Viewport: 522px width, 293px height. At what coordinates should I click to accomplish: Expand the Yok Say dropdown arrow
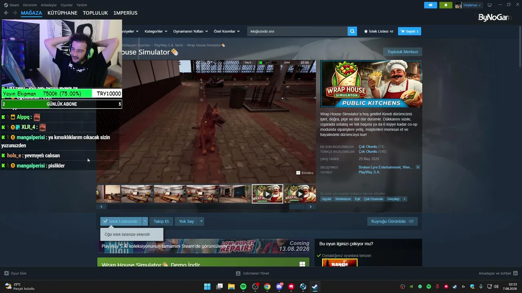click(x=201, y=221)
